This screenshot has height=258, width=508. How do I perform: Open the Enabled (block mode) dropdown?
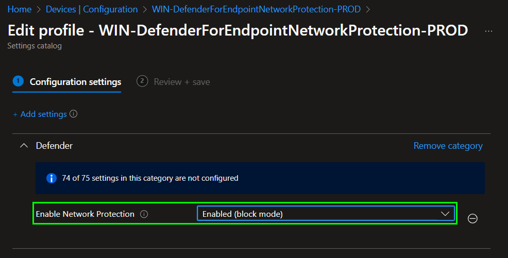(x=319, y=214)
